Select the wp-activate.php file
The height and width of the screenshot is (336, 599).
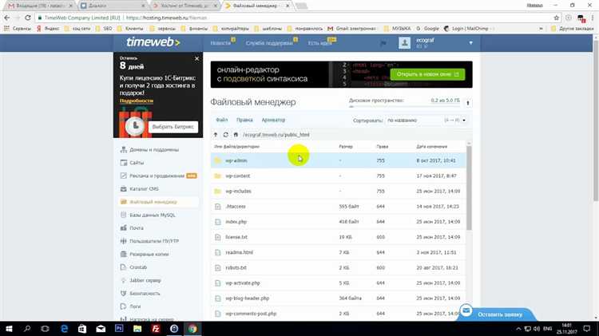pos(338,283)
